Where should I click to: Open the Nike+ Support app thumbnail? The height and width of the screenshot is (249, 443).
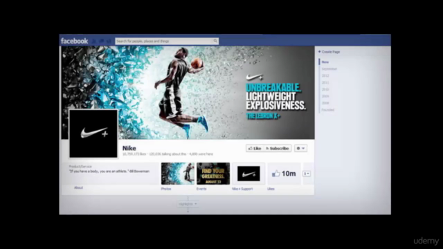point(248,174)
